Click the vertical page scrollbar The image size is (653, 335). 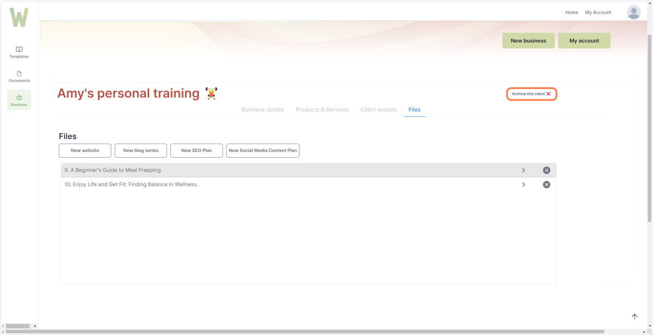649,128
